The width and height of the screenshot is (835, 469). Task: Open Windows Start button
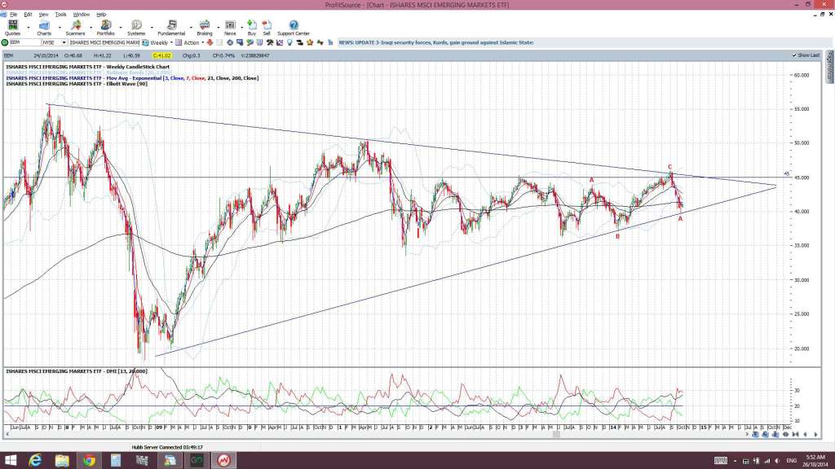pyautogui.click(x=11, y=460)
